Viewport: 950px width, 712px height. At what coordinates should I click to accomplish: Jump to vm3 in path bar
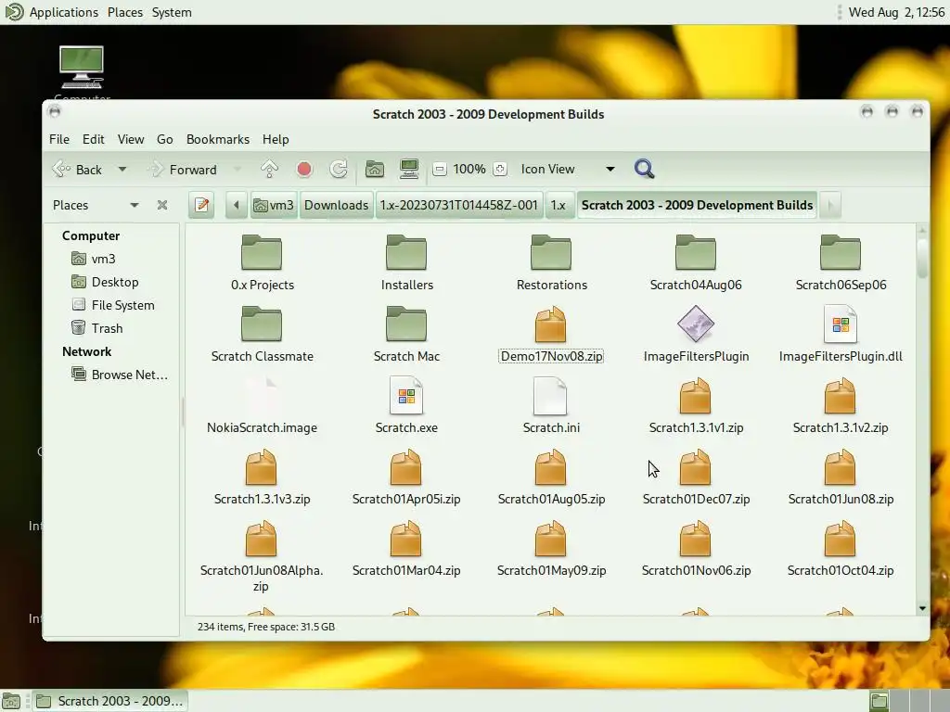tap(274, 205)
